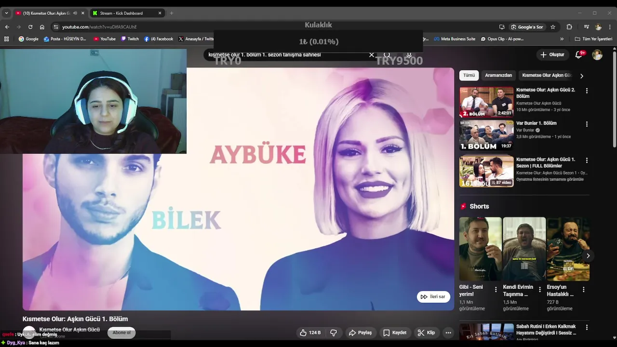
Task: Bookmark this page with the star icon
Action: [x=553, y=27]
